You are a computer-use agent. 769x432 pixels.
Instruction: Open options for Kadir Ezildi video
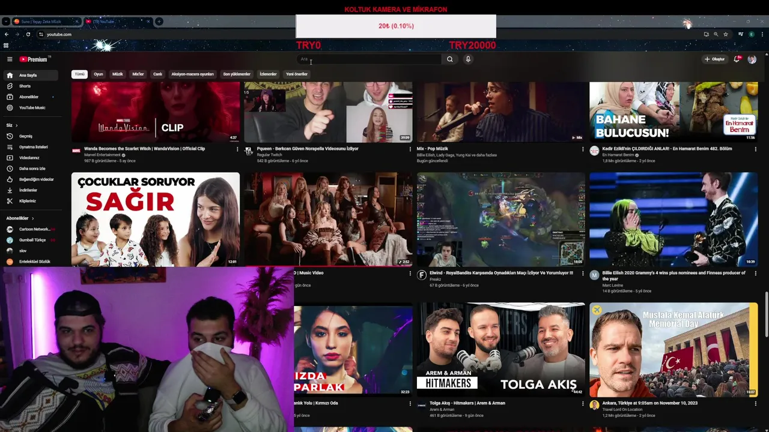(755, 149)
